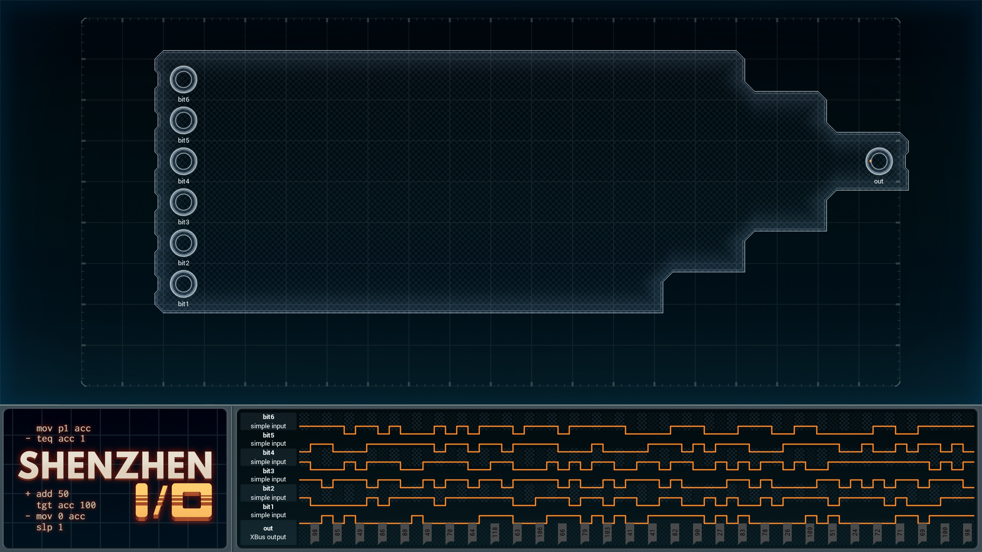Image resolution: width=982 pixels, height=552 pixels.
Task: Select the bit6 simple input signal label
Action: (x=268, y=422)
